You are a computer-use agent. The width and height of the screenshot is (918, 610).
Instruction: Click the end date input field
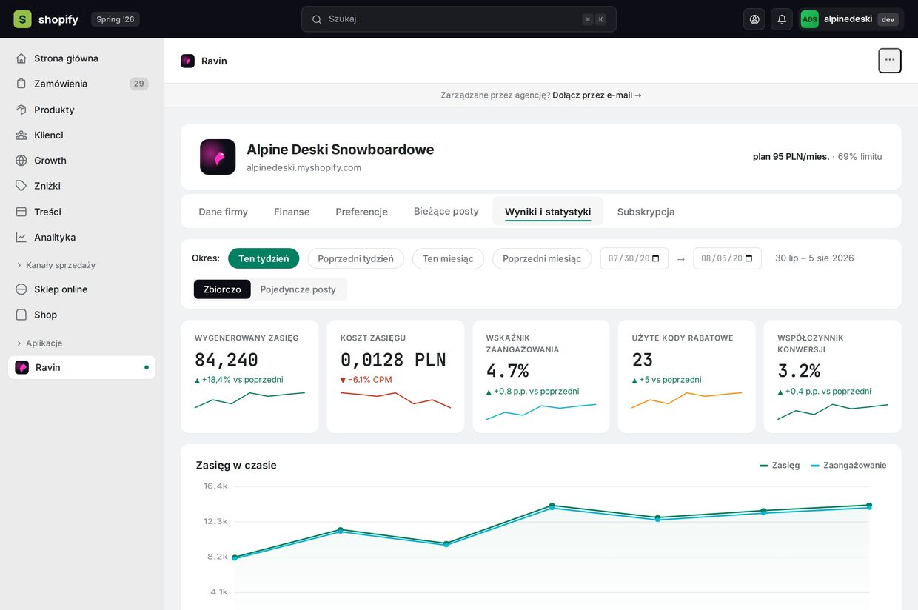click(x=727, y=258)
